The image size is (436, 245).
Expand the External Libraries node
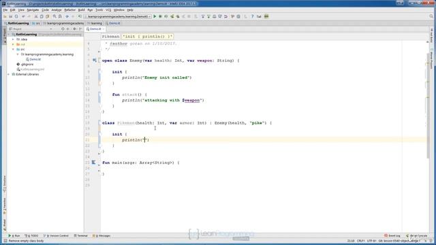pyautogui.click(x=9, y=74)
